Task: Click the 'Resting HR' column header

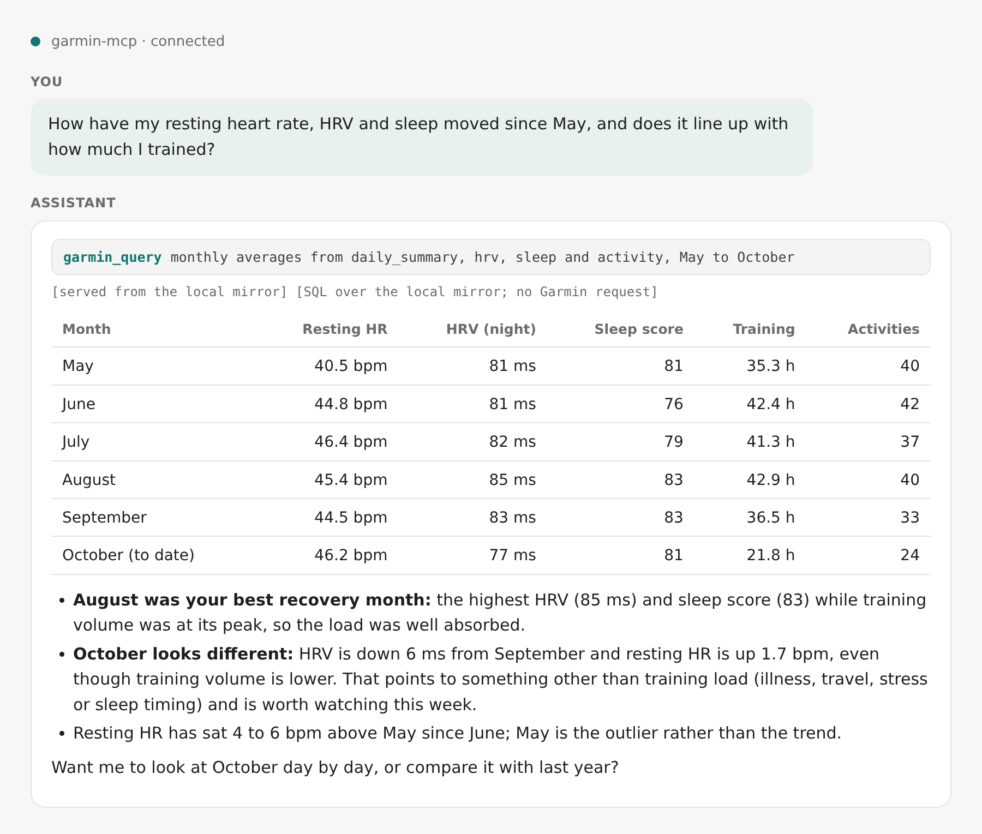Action: pos(345,329)
